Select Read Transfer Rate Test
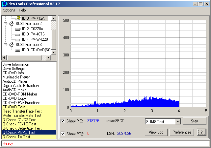The width and height of the screenshot is (211, 148). pos(29,111)
